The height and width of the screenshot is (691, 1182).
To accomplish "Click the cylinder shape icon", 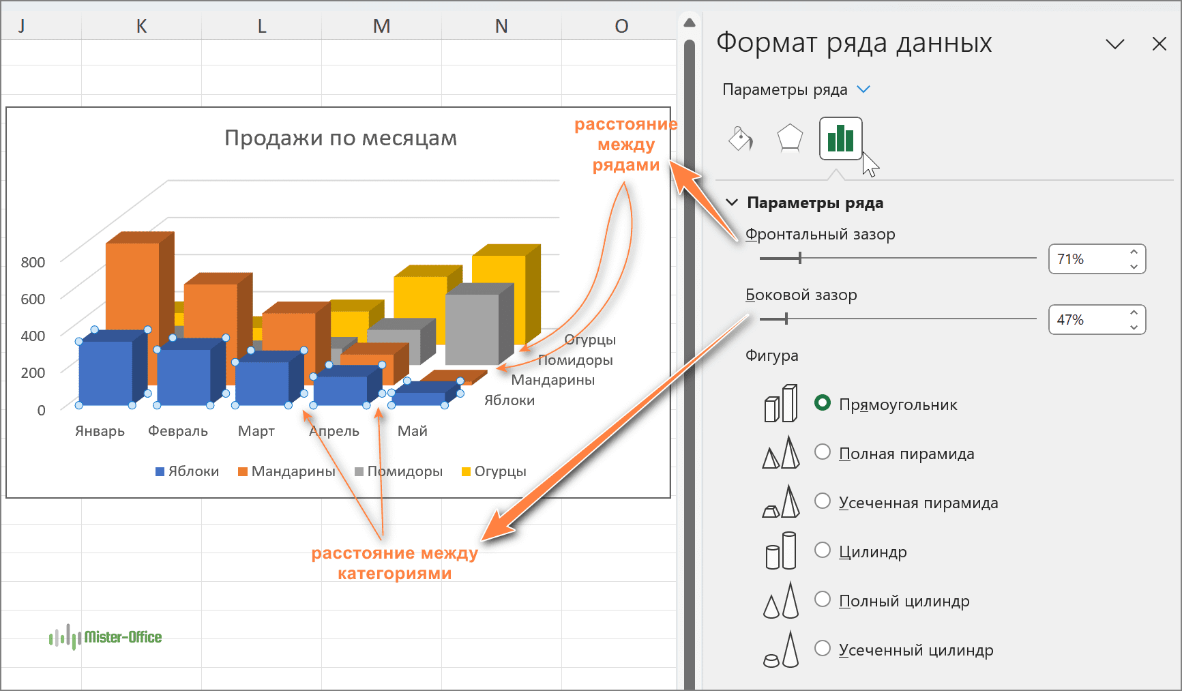I will click(x=781, y=551).
